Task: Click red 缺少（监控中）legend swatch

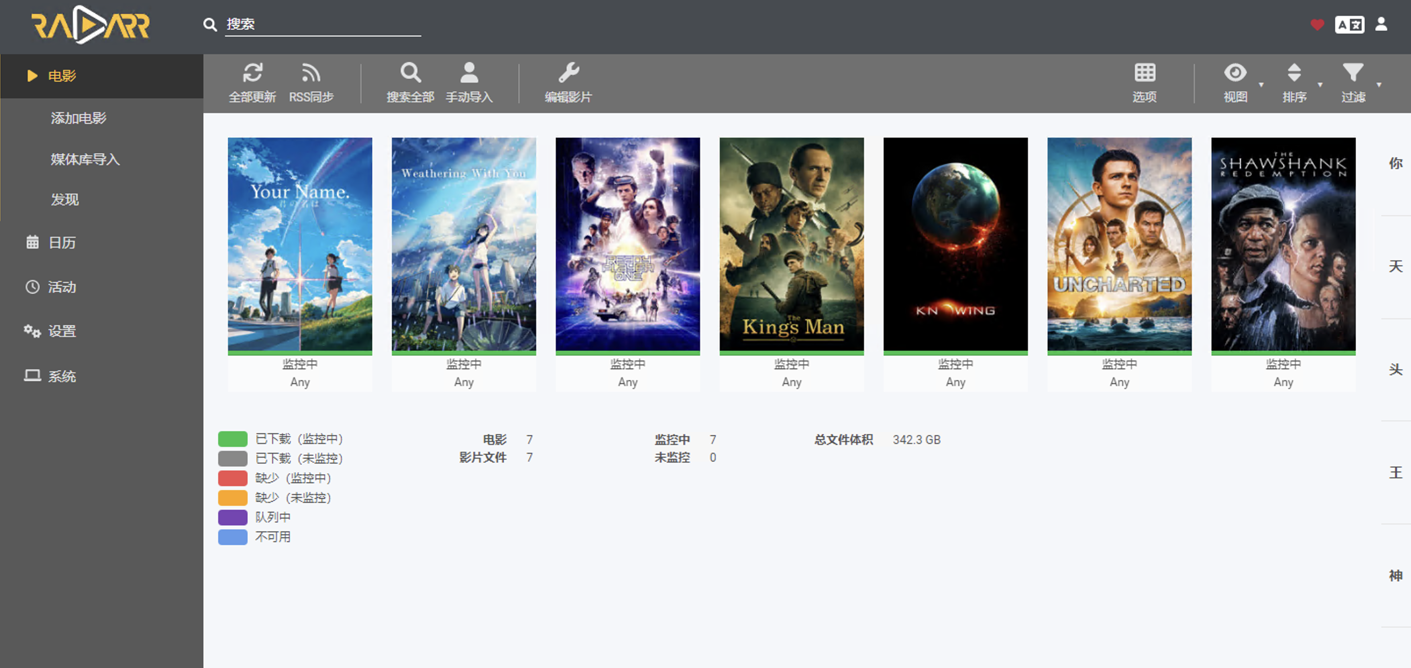Action: coord(233,478)
